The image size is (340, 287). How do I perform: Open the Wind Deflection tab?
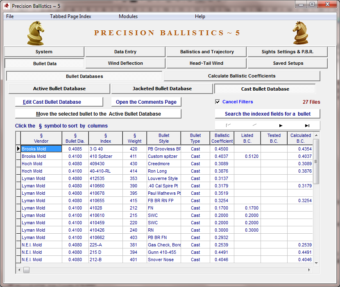(125, 63)
